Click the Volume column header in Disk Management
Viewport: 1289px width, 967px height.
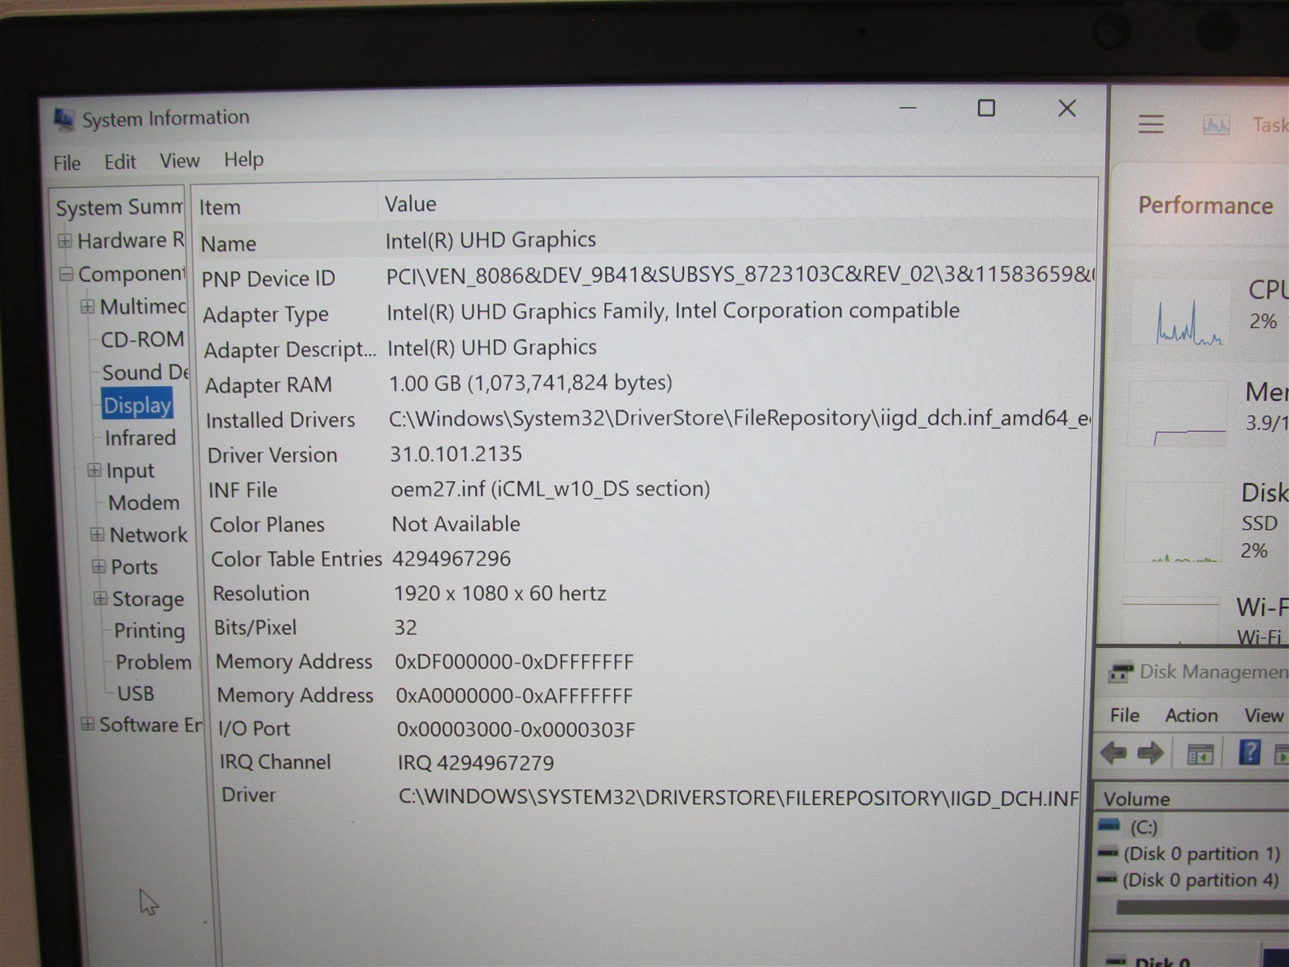tap(1194, 799)
